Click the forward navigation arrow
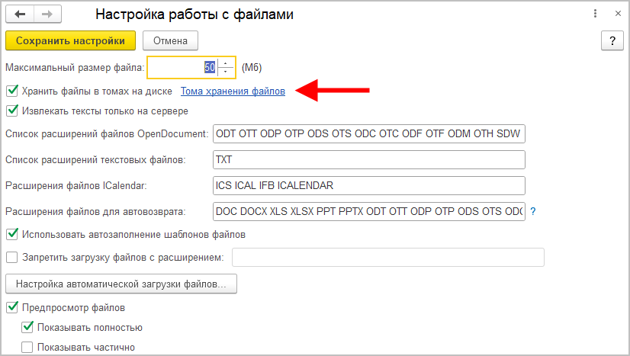This screenshot has height=356, width=630. point(46,14)
